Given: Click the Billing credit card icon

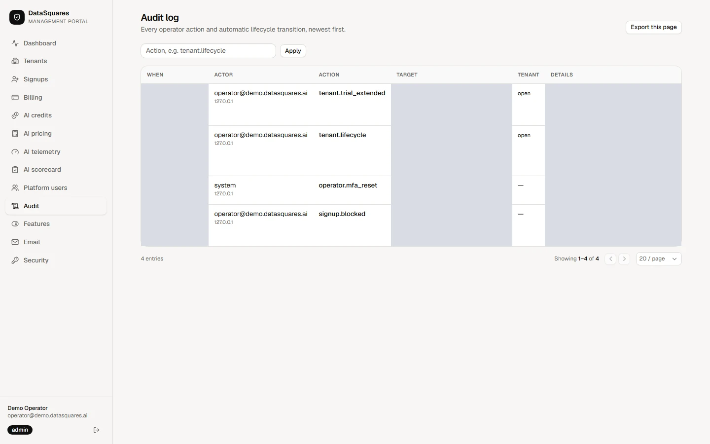Looking at the screenshot, I should (15, 98).
